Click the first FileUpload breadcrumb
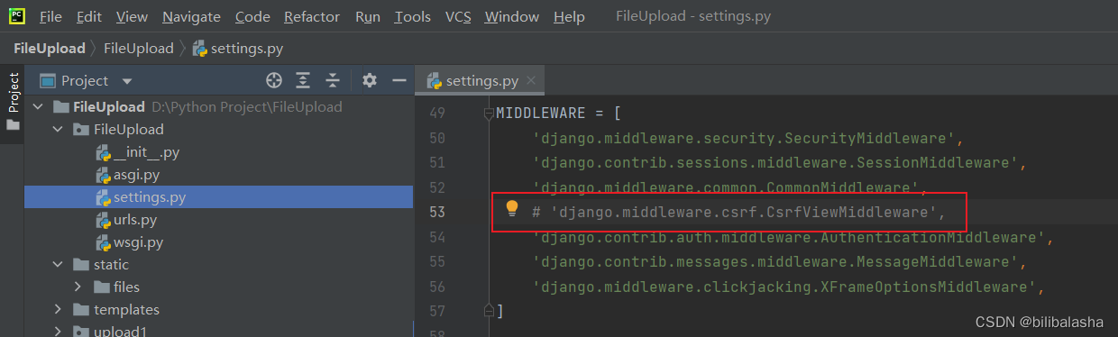This screenshot has height=337, width=1118. (x=49, y=48)
